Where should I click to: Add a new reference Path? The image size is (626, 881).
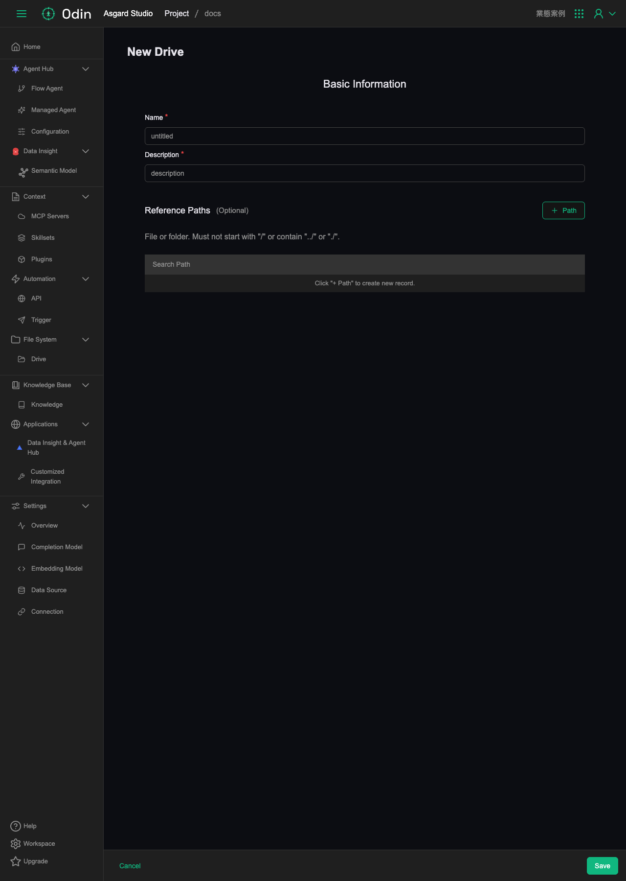pos(563,210)
